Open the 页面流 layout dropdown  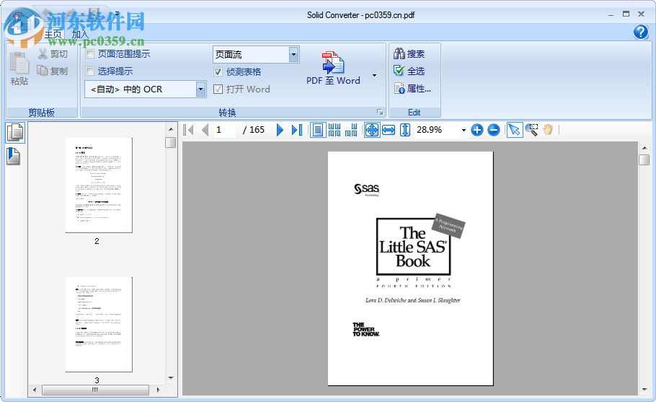[x=293, y=54]
